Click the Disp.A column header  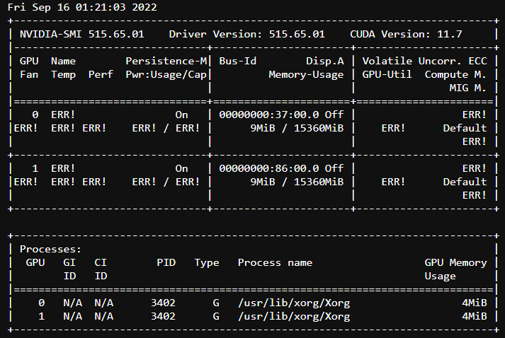coord(325,61)
